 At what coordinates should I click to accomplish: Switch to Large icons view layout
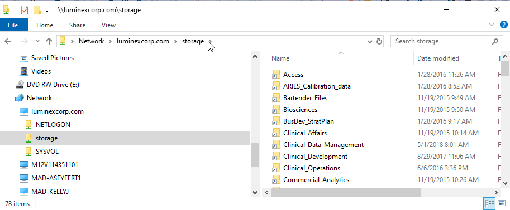[501, 203]
